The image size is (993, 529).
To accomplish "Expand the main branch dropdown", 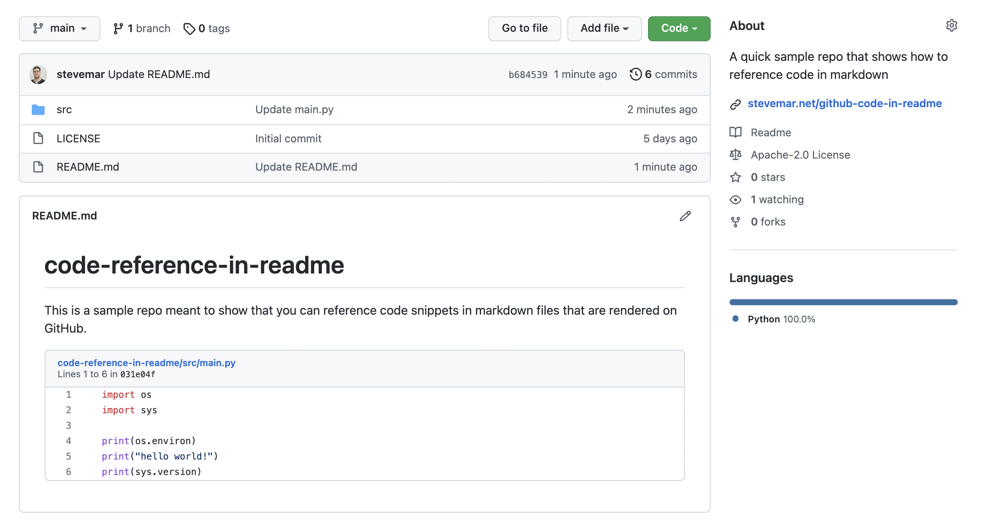I will pyautogui.click(x=60, y=27).
